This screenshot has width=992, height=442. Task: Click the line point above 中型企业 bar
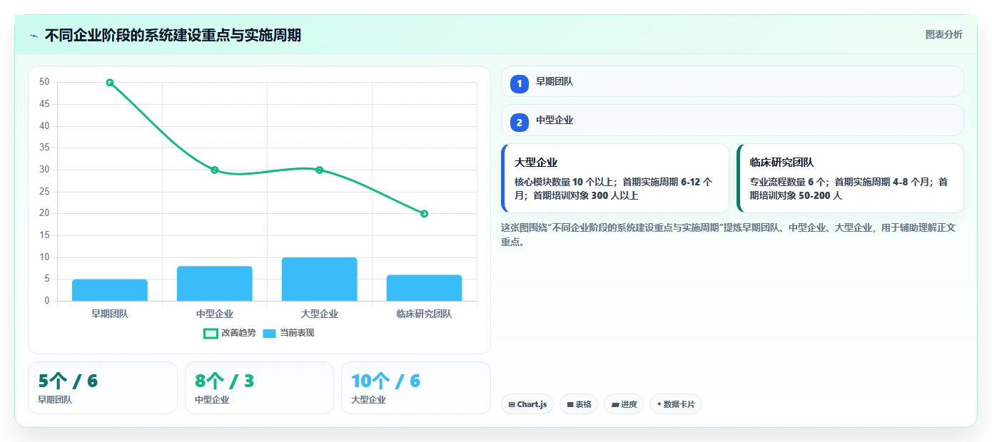[215, 170]
